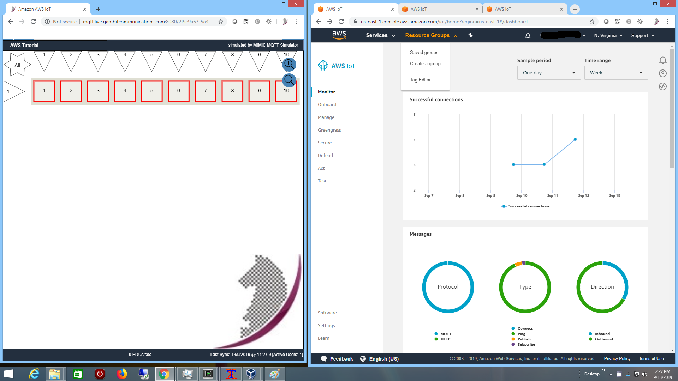Open Chrome menu in AWS console window
The width and height of the screenshot is (678, 381).
tap(667, 22)
